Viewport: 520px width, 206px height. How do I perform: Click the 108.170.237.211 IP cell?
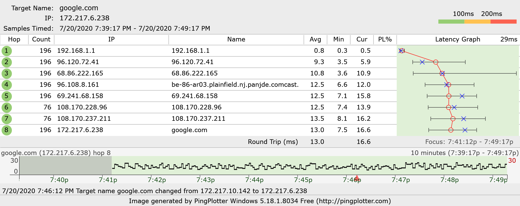pos(84,119)
